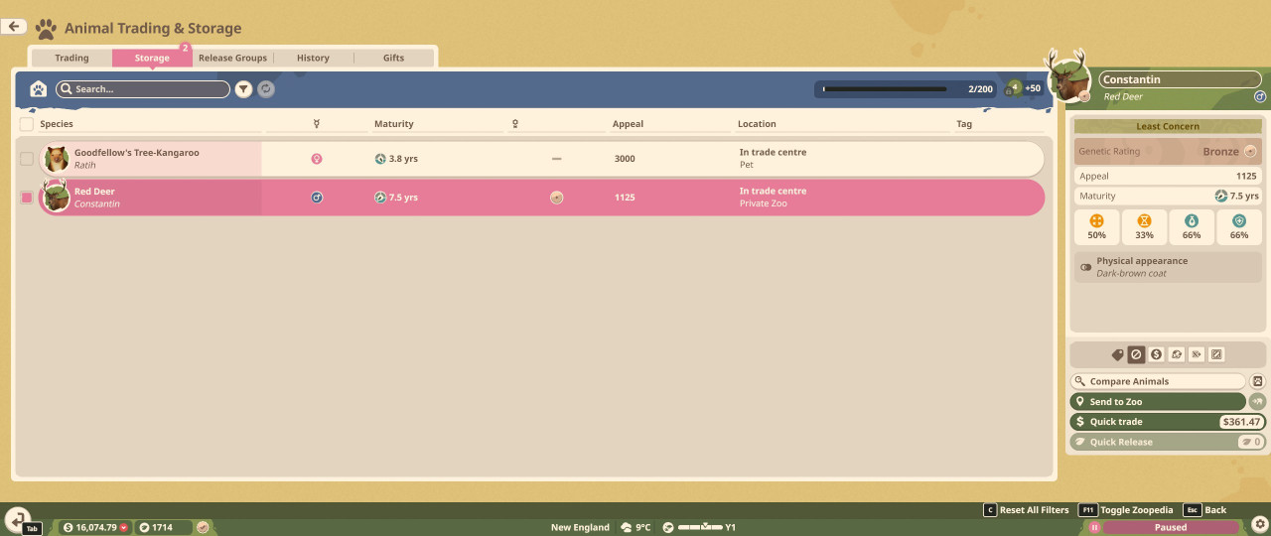Click the New England location label

point(580,527)
